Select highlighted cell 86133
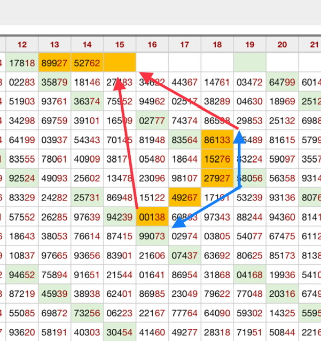This screenshot has height=341, width=321. pyautogui.click(x=217, y=141)
